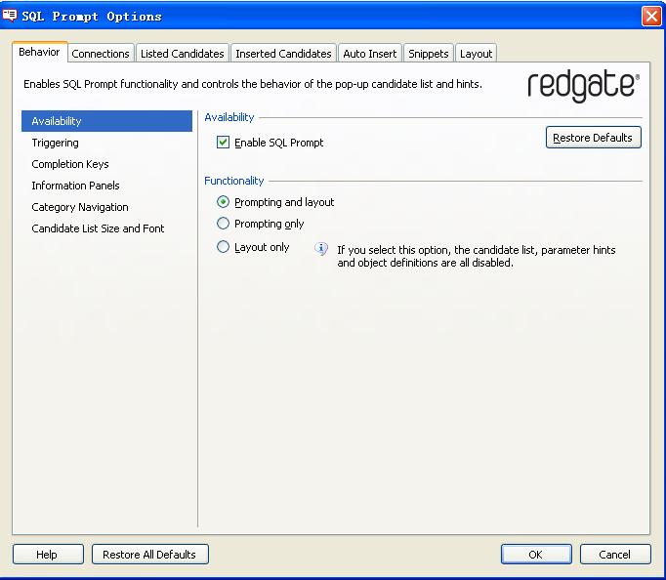This screenshot has width=666, height=580.
Task: Open the Snippets tab
Action: click(429, 54)
